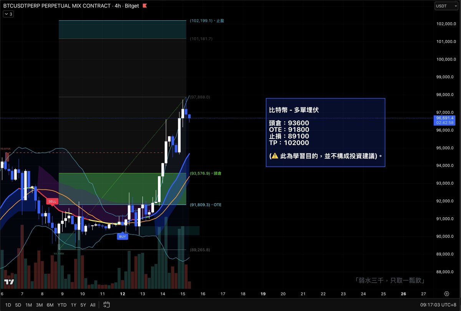Click the green 頭倉-OTE entry zone

[123, 189]
